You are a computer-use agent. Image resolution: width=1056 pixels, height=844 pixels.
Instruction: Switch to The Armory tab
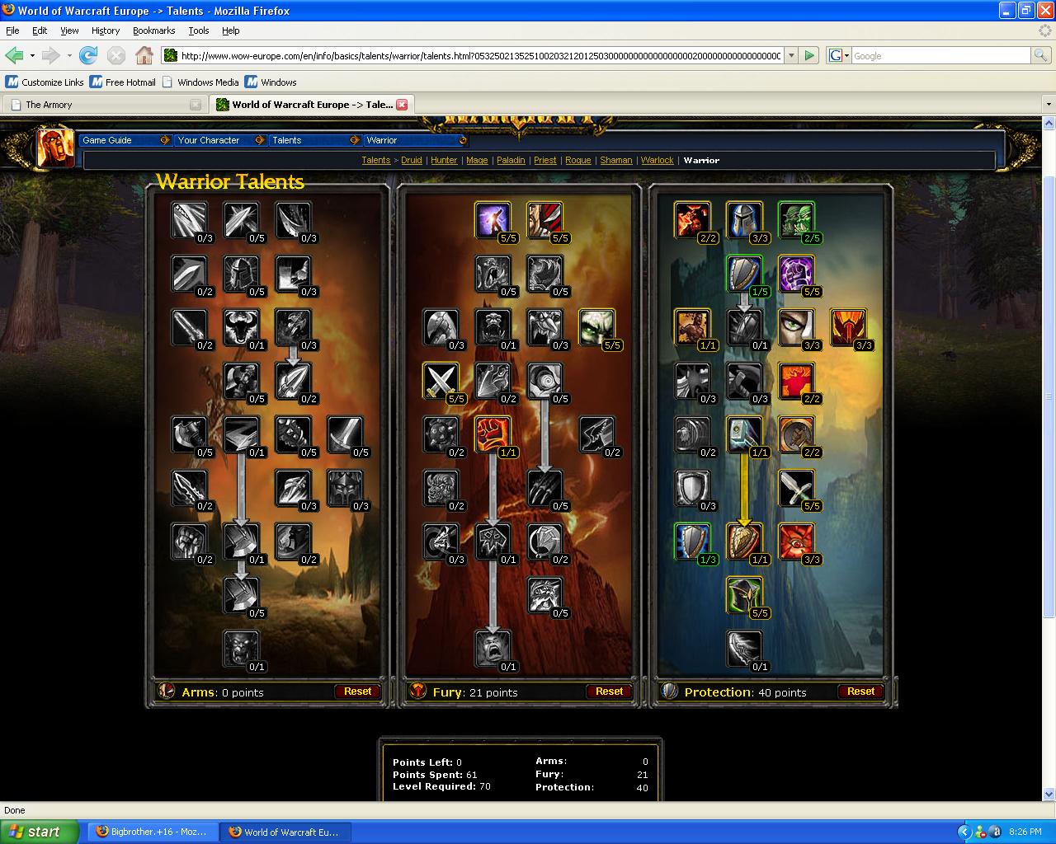click(105, 105)
